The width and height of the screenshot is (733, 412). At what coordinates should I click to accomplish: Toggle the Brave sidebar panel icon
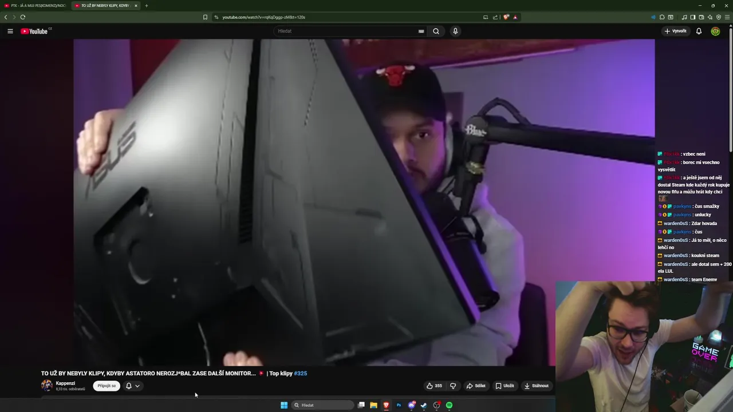692,17
